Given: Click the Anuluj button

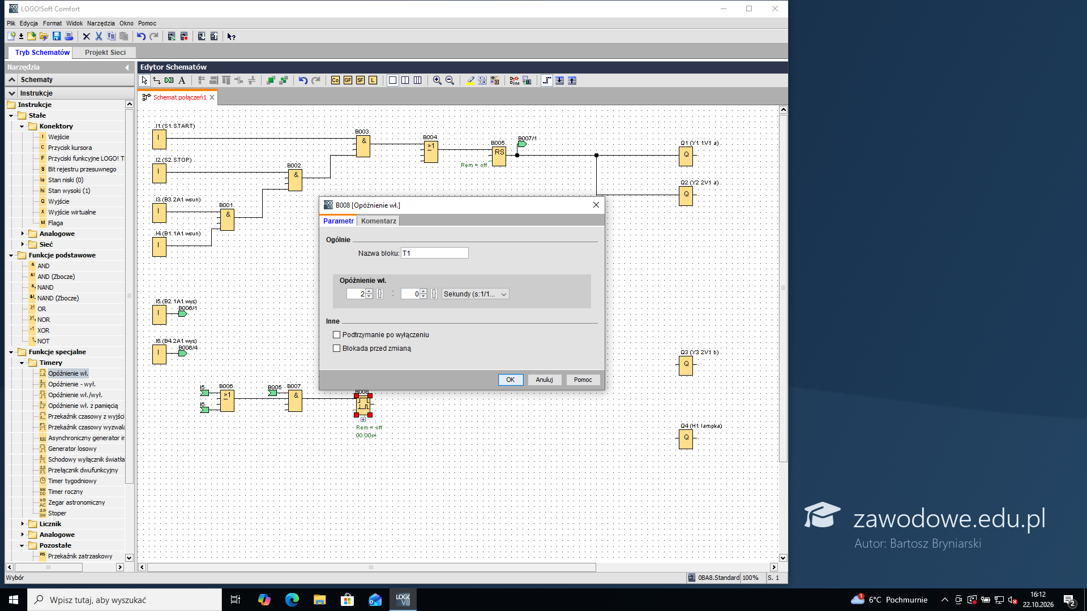Looking at the screenshot, I should pos(544,380).
